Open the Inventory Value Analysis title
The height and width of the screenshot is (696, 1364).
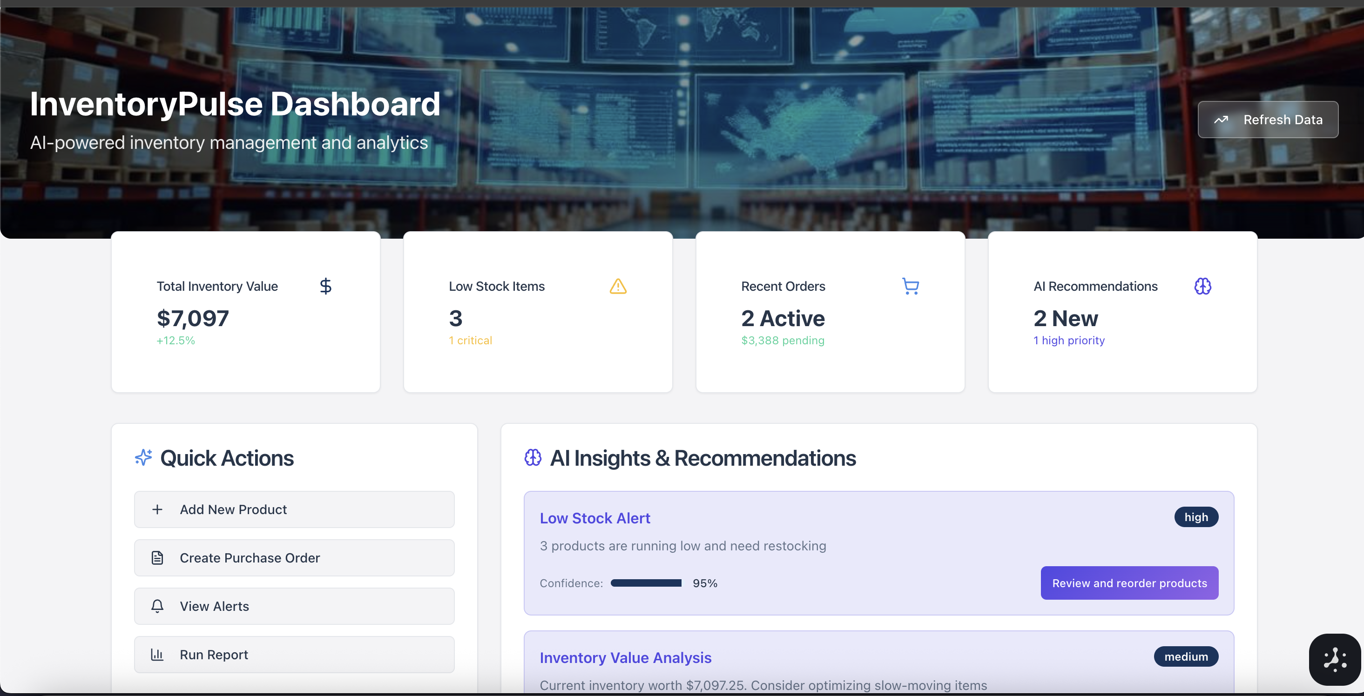(x=625, y=657)
